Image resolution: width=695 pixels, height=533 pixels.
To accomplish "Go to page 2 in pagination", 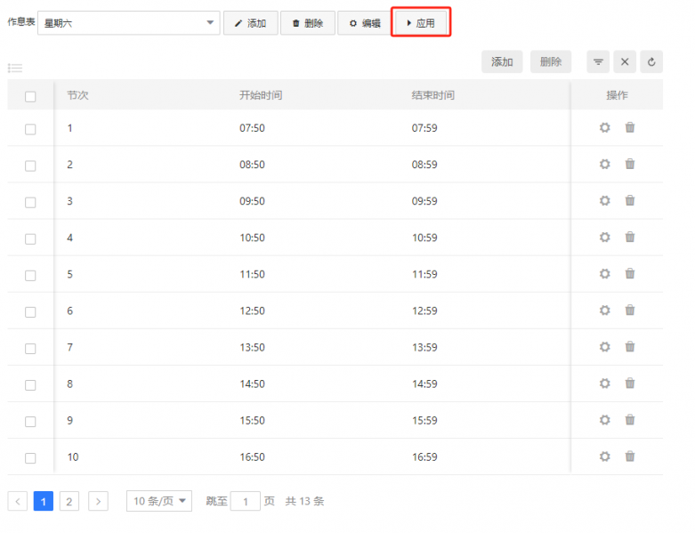I will pos(69,501).
